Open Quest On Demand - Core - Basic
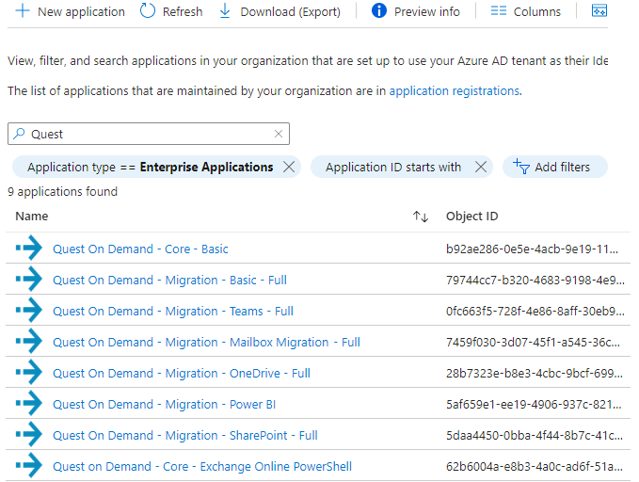 140,249
